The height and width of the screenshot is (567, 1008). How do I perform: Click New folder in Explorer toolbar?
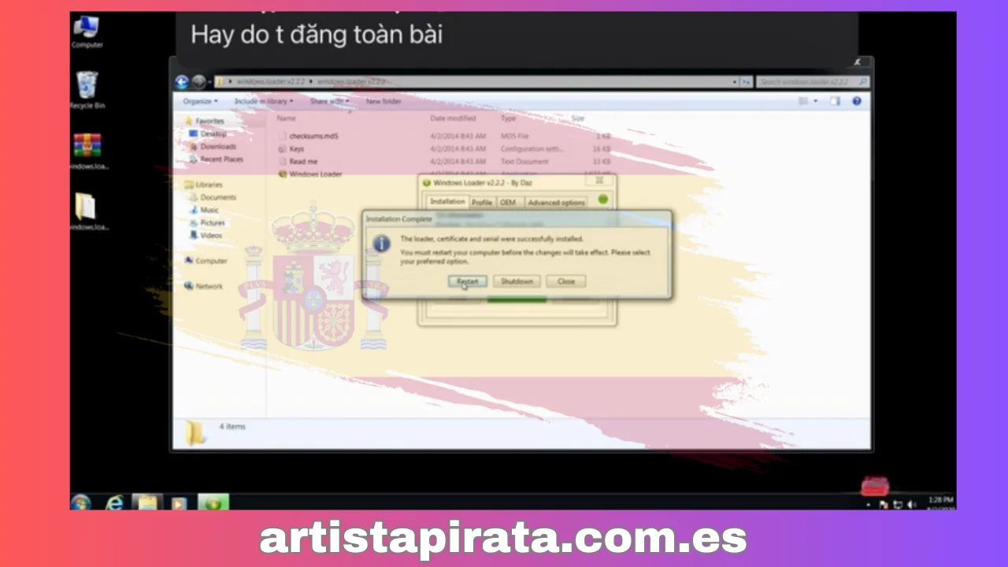[x=384, y=102]
